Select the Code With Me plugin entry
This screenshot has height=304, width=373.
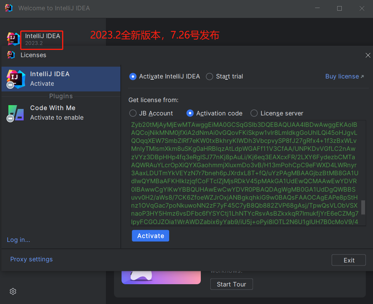click(61, 113)
